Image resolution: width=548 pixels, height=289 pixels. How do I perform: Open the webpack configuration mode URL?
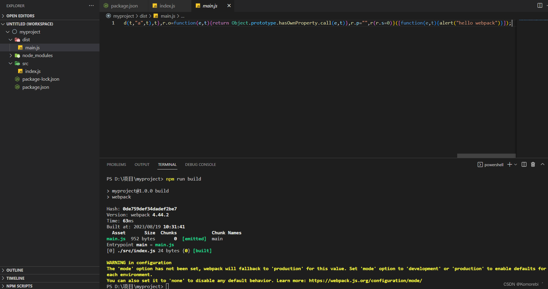click(x=366, y=281)
